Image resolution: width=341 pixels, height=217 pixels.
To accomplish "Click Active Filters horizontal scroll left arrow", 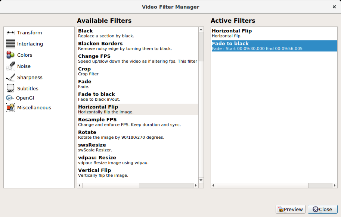I will (214, 185).
